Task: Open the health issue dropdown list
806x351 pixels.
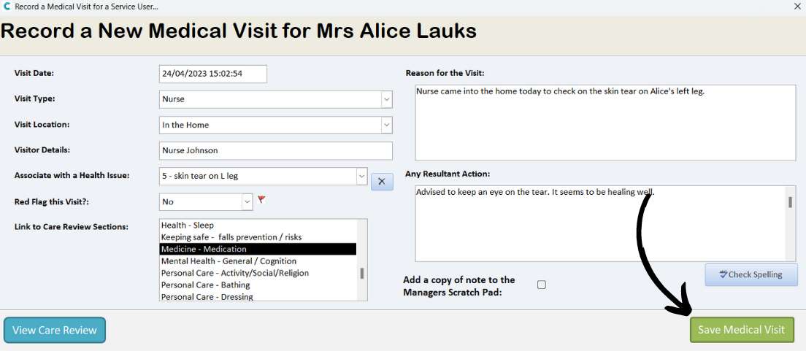Action: [361, 177]
